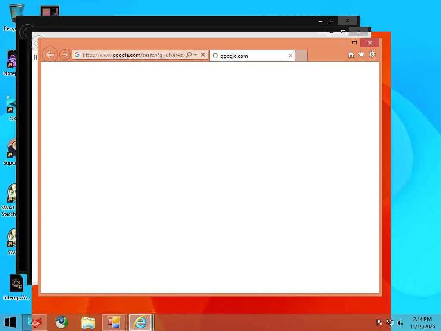Go back using the back arrow button

click(x=50, y=55)
